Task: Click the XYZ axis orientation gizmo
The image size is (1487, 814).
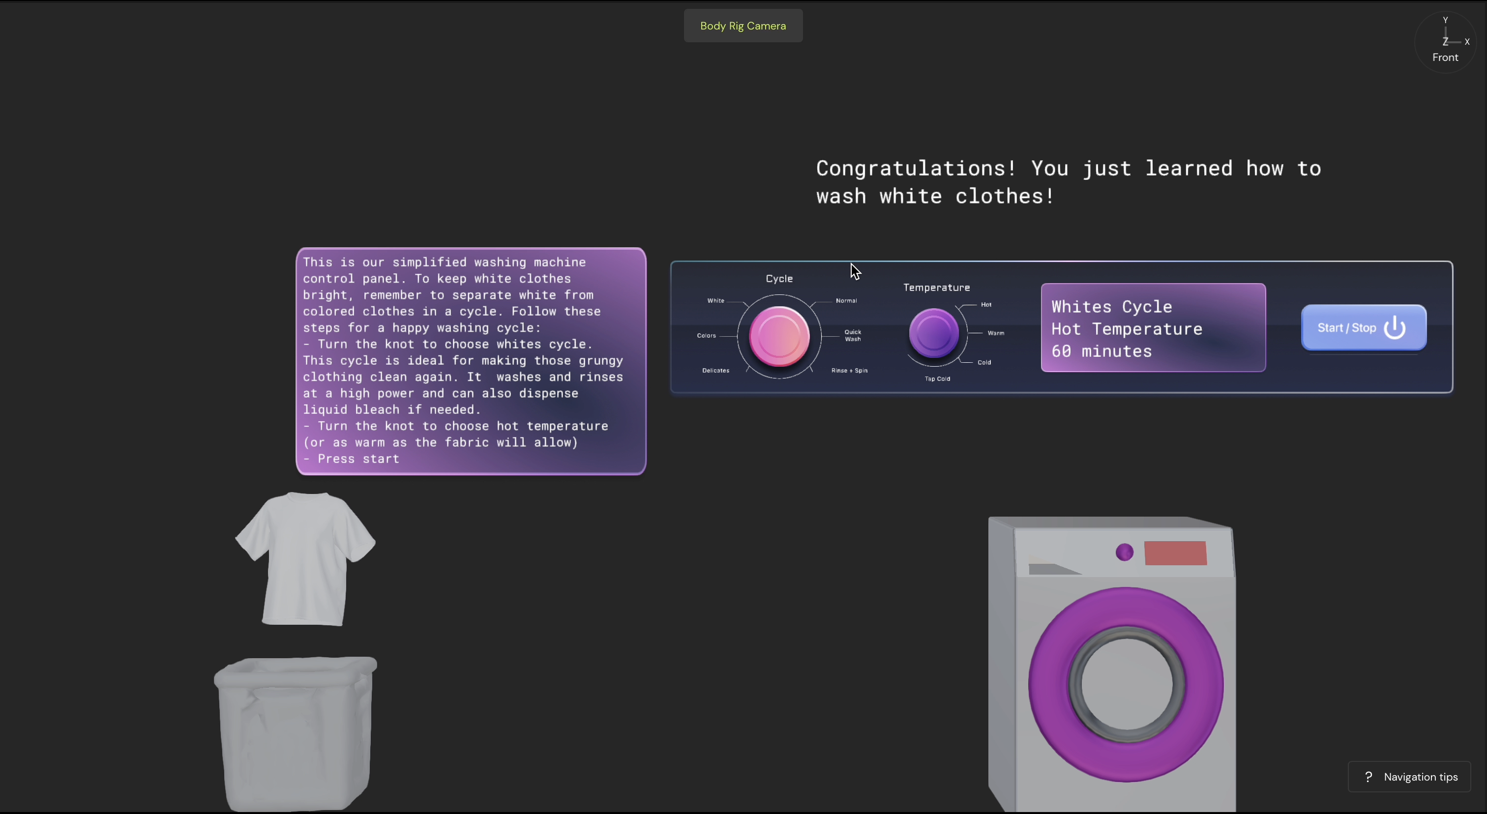Action: coord(1446,42)
